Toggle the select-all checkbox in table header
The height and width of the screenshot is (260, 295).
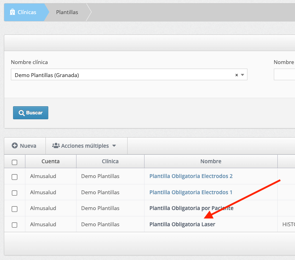coord(14,162)
